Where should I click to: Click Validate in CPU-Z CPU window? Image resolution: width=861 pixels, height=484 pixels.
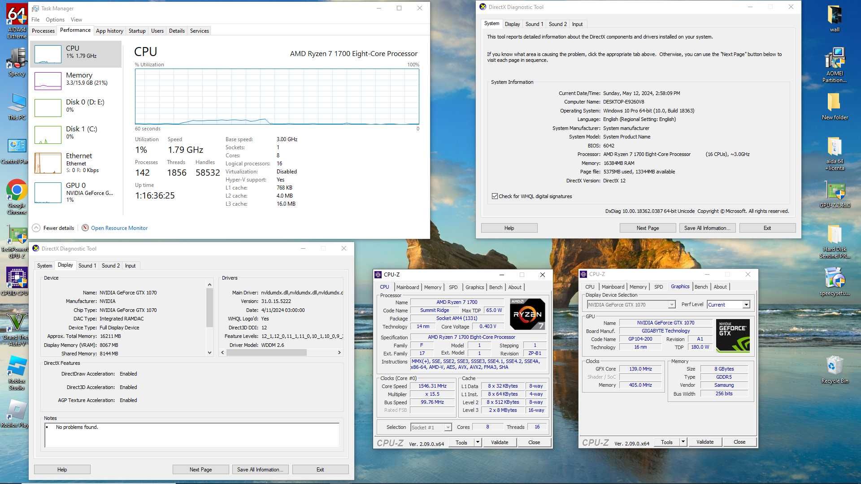[x=500, y=442]
